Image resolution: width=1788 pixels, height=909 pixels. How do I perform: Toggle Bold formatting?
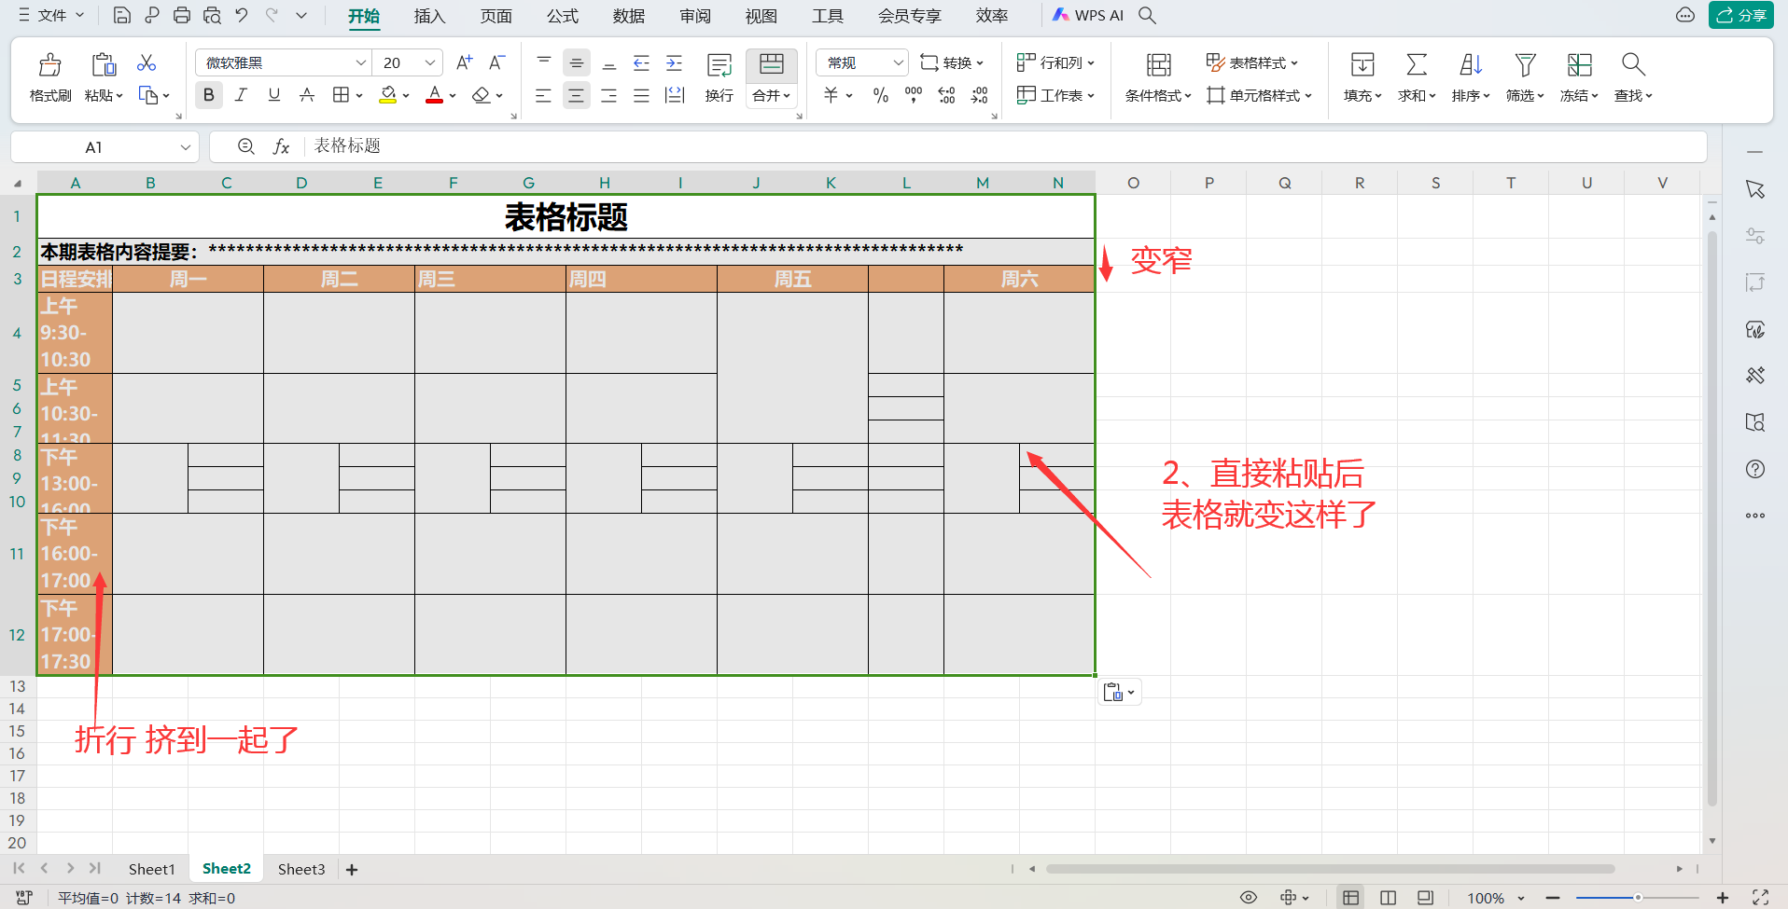coord(209,94)
